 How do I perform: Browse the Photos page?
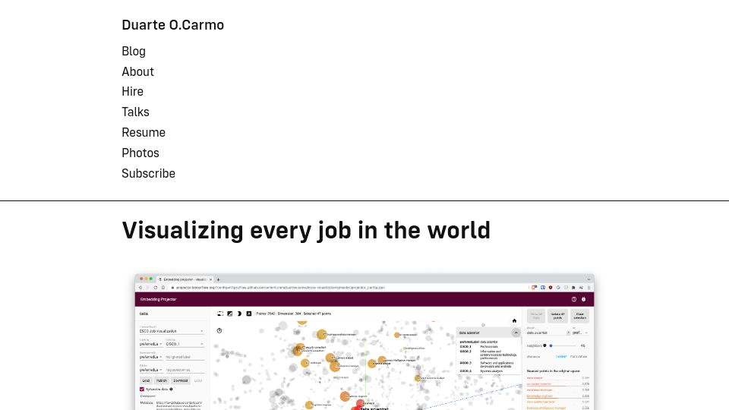pyautogui.click(x=140, y=153)
